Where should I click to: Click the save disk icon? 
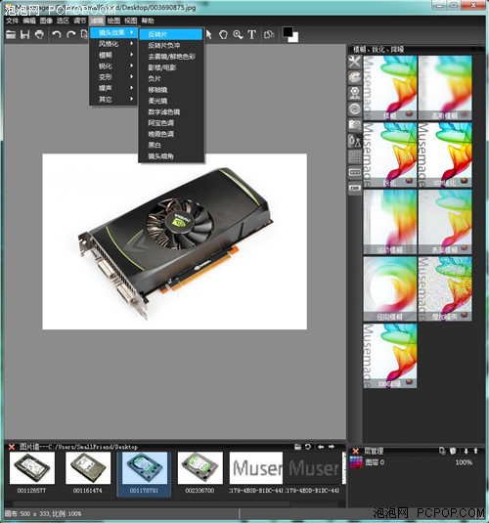[25, 34]
